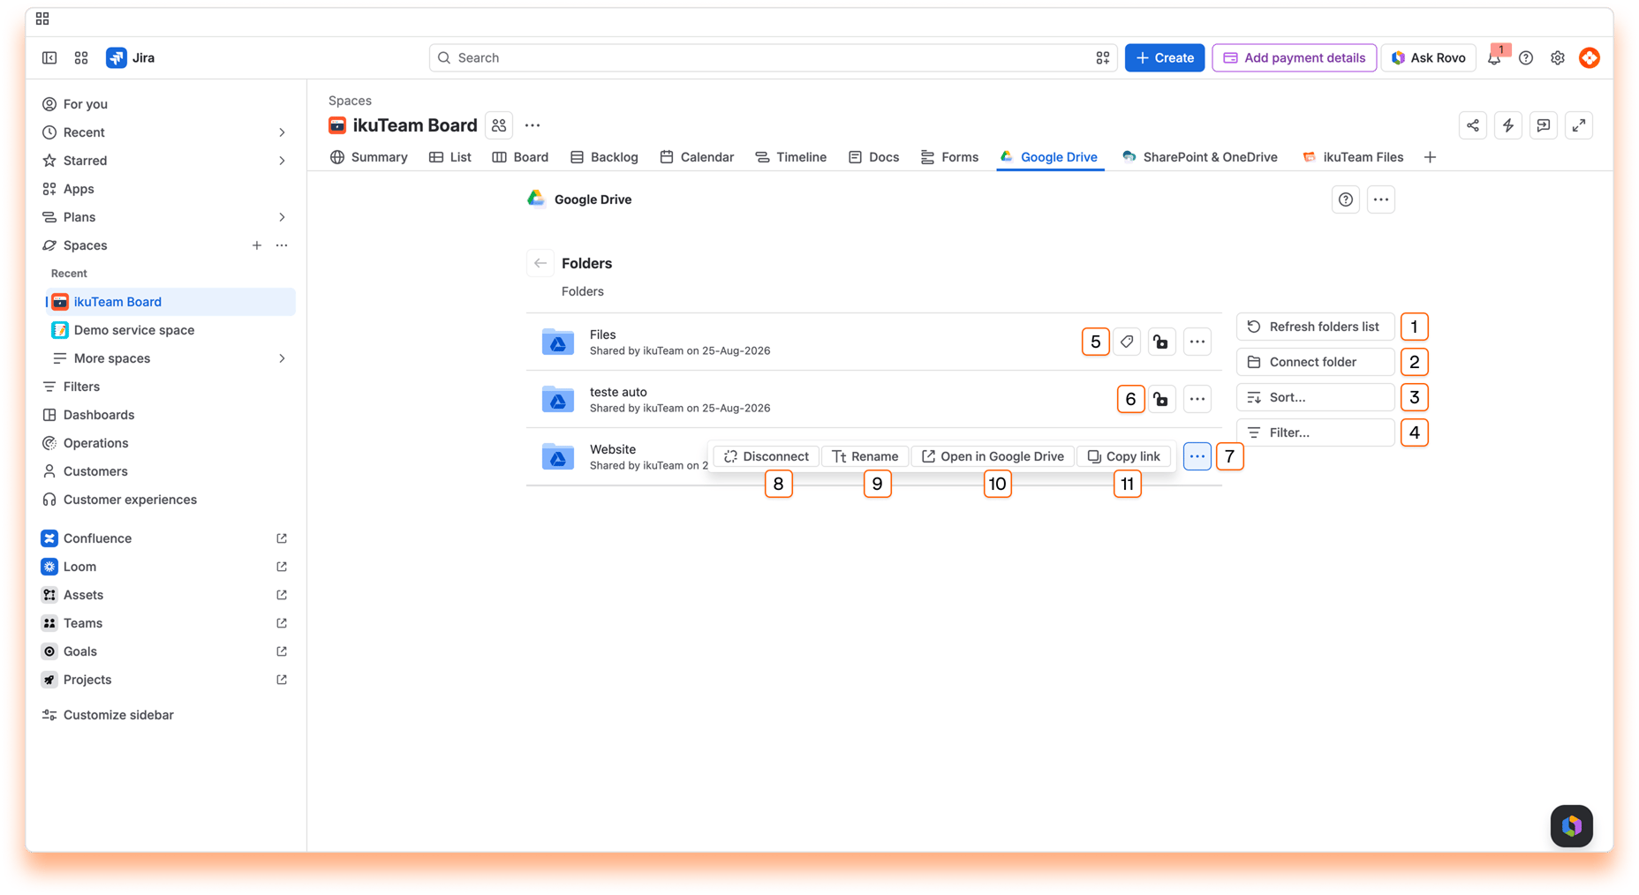1639x895 pixels.
Task: Click the blue Create button
Action: [1165, 57]
